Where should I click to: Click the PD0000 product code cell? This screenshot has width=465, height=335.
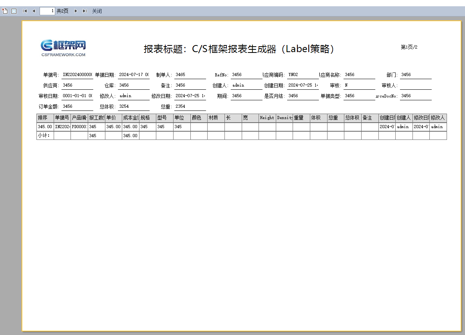79,127
